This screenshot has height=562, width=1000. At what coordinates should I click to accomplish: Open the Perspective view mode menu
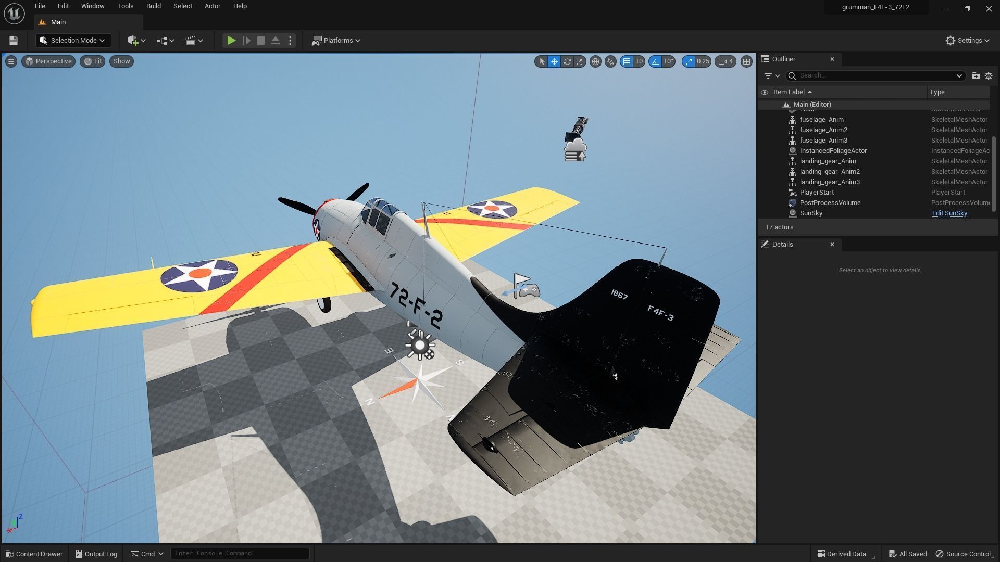[x=48, y=61]
